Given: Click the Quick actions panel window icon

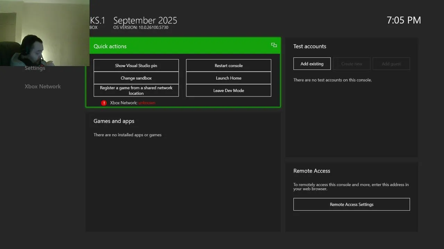Looking at the screenshot, I should click(274, 45).
